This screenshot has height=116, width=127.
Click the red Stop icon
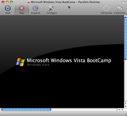(22, 8)
